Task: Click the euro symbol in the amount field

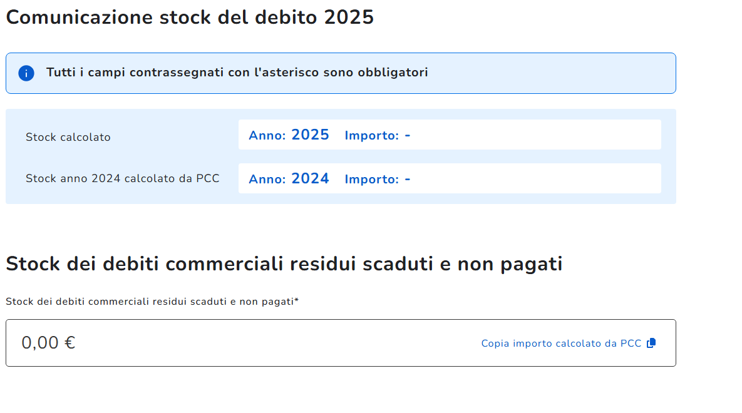Action: pyautogui.click(x=70, y=343)
